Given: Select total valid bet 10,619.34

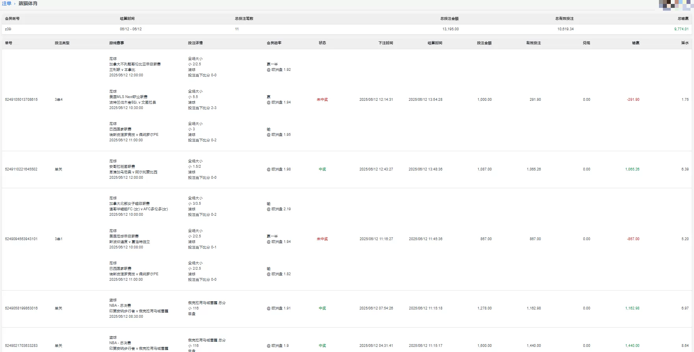Looking at the screenshot, I should [x=565, y=29].
